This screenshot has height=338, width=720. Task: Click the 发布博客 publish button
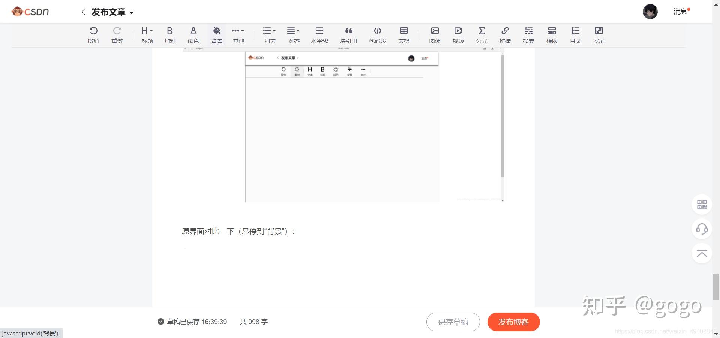tap(513, 322)
